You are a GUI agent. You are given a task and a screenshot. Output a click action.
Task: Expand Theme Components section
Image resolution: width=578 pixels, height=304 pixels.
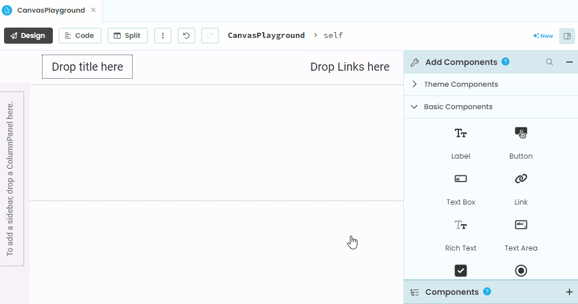[491, 84]
